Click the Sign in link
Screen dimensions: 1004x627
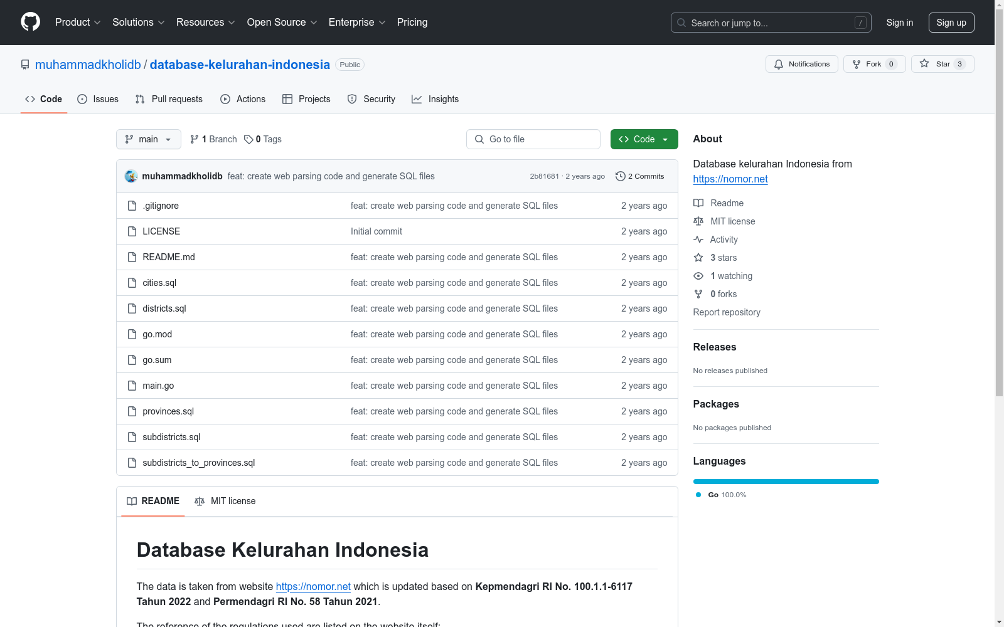900,23
